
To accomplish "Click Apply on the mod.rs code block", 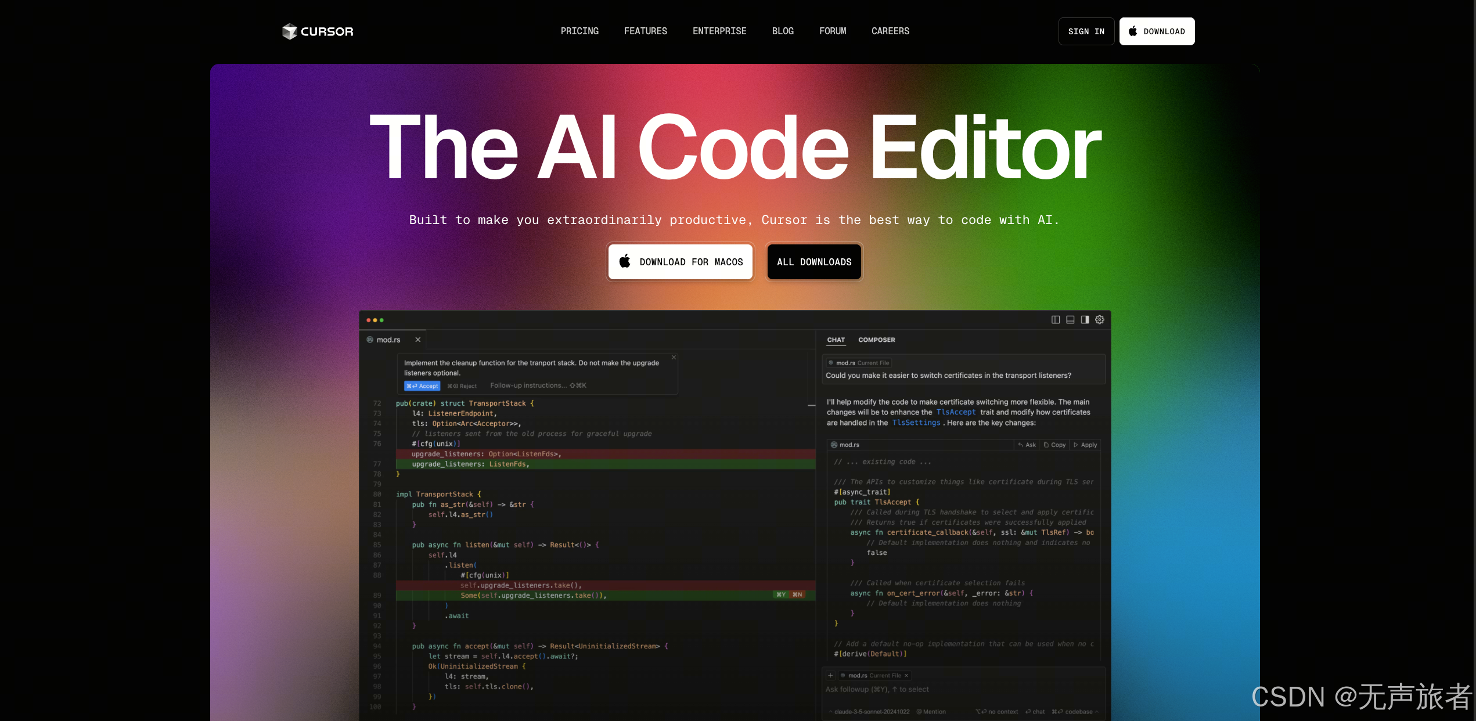I will [x=1085, y=445].
